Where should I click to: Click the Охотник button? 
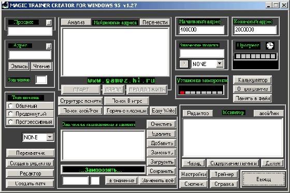pos(194,184)
